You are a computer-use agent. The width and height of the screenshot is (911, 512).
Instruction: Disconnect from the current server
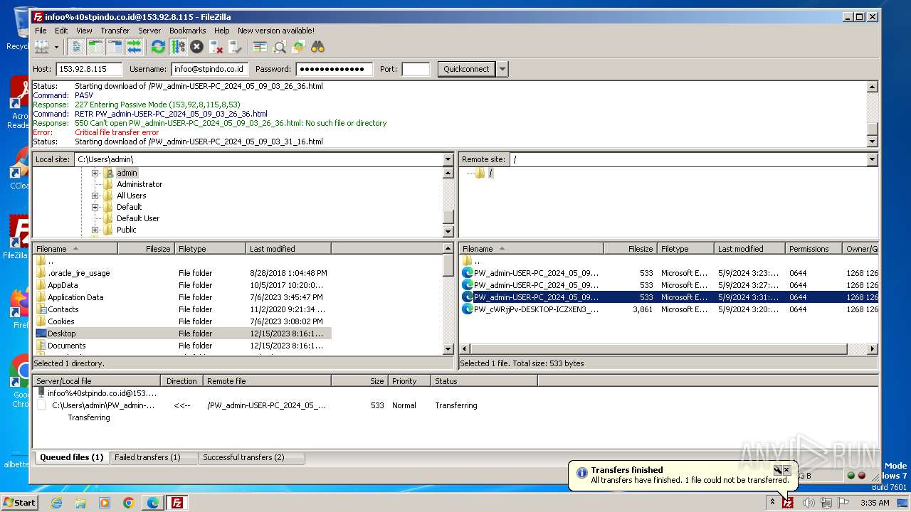(x=216, y=47)
